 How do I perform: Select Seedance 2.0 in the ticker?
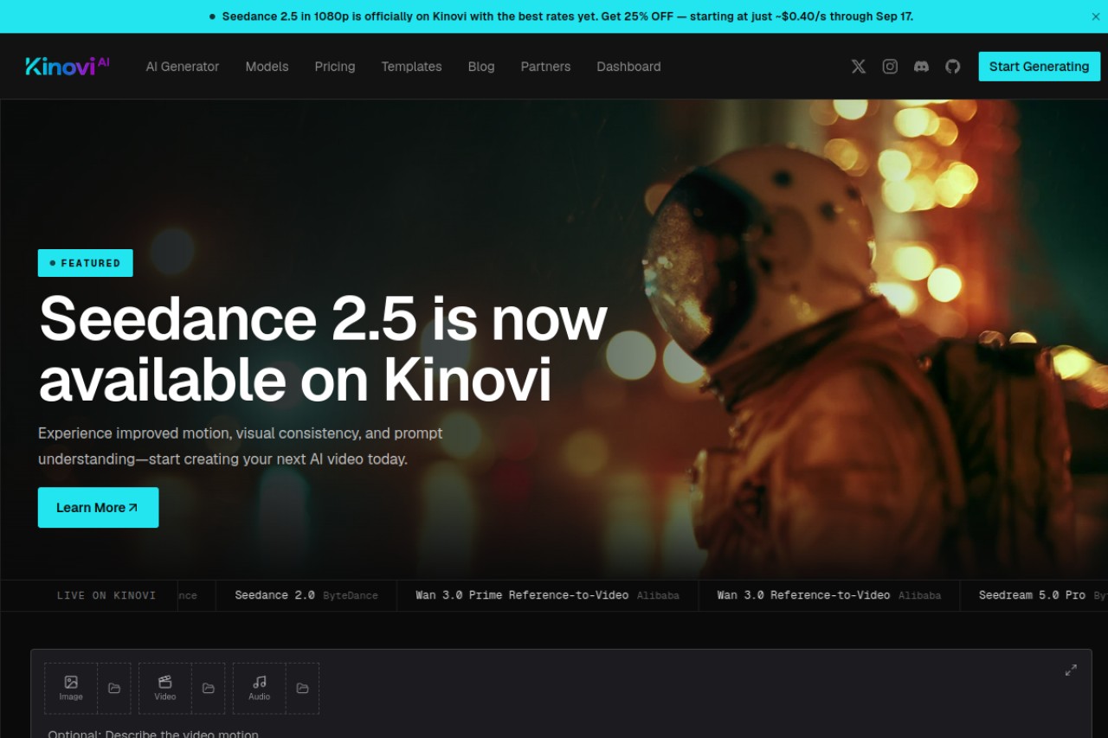306,595
